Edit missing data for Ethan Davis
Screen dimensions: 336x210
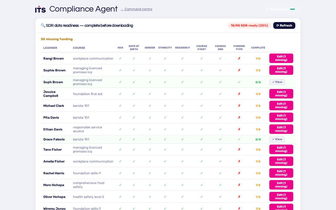pyautogui.click(x=281, y=129)
